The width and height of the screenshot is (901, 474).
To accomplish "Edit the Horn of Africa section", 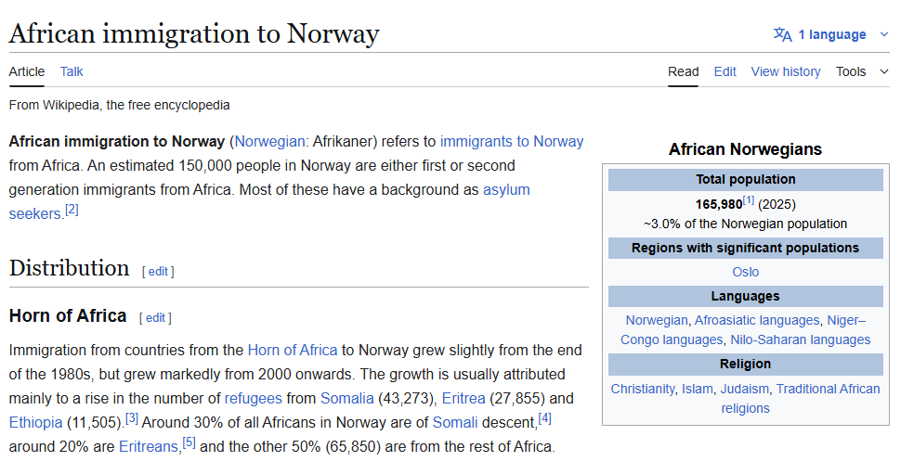I will (x=155, y=317).
